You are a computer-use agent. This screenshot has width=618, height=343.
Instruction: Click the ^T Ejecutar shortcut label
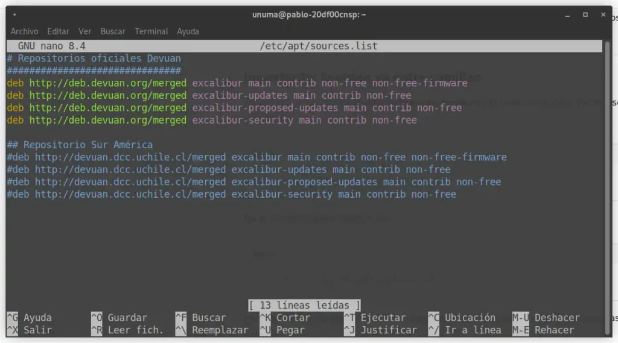point(375,318)
